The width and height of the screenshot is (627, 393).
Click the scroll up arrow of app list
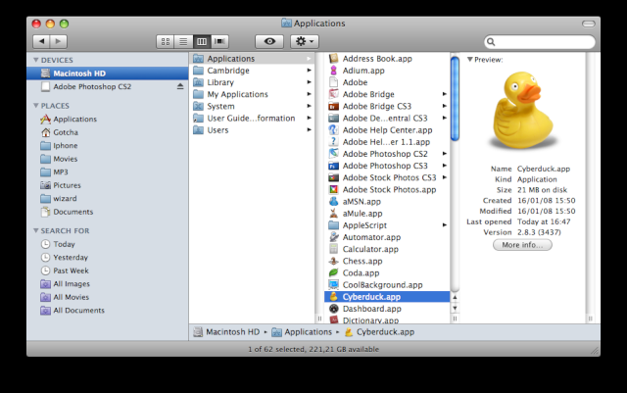point(455,297)
